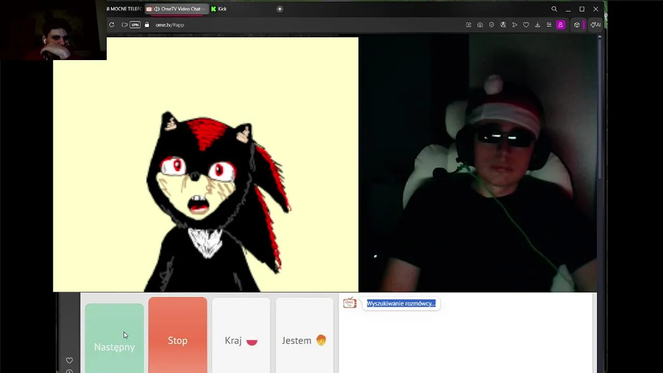663x373 pixels.
Task: Click the play arrow player icon in the toolbar
Action: 514,25
